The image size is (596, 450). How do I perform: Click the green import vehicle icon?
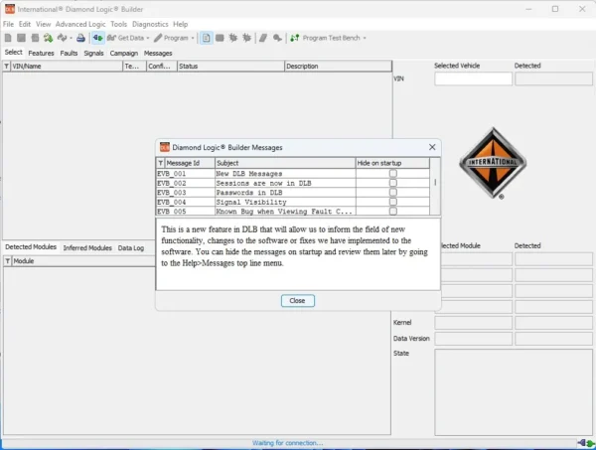[48, 38]
